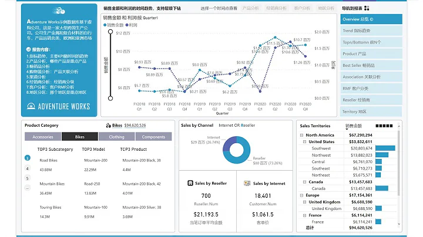Click Mountain-200 model entry
Screen dimensions: 423x237
pyautogui.click(x=96, y=160)
